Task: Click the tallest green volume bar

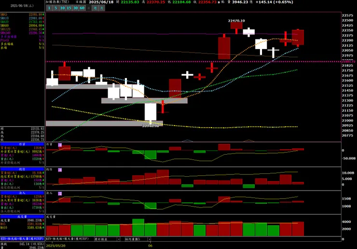Action: [x=138, y=227]
